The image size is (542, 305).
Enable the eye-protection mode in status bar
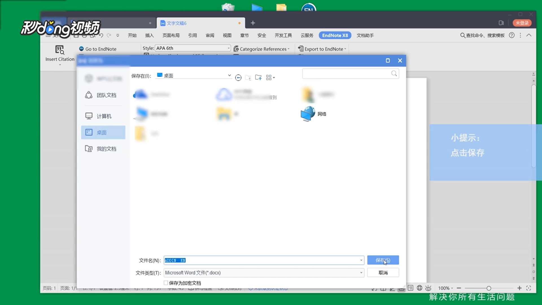[x=428, y=288]
